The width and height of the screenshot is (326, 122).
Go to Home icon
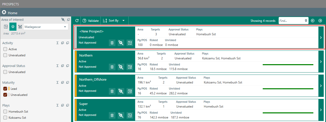(x=4, y=12)
